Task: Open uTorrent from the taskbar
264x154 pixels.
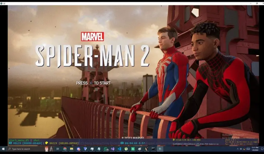Action: 126,149
